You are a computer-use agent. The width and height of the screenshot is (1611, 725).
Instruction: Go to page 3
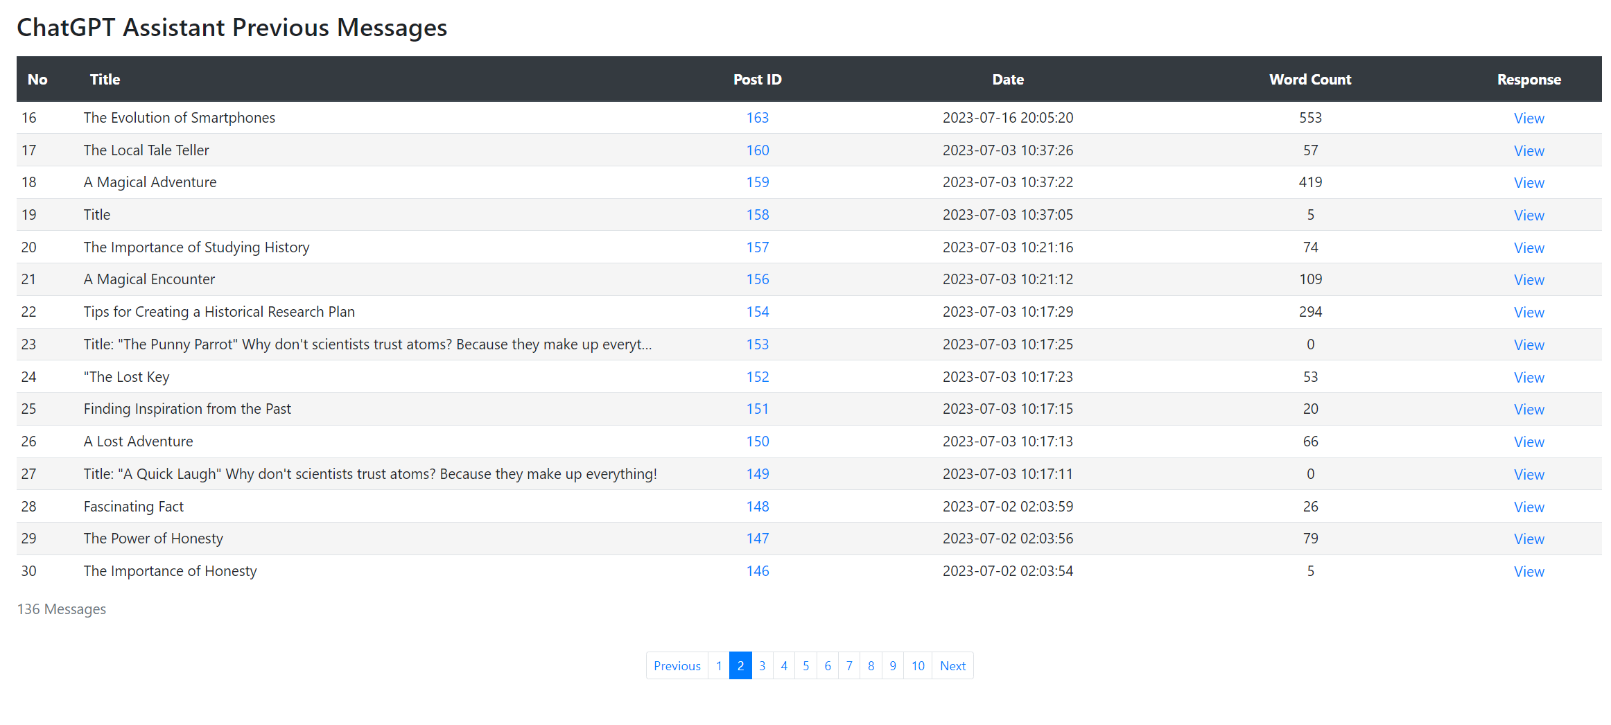point(762,666)
